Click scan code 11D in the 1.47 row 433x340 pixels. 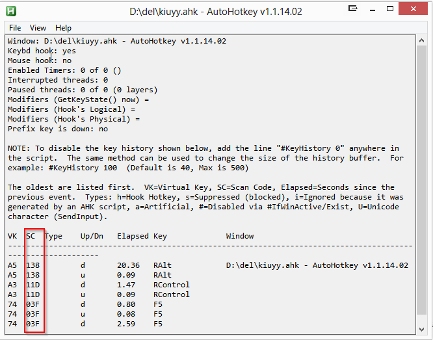pos(33,285)
